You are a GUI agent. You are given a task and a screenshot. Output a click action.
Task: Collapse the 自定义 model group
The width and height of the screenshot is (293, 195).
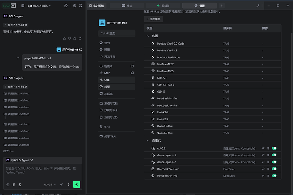pos(148,141)
